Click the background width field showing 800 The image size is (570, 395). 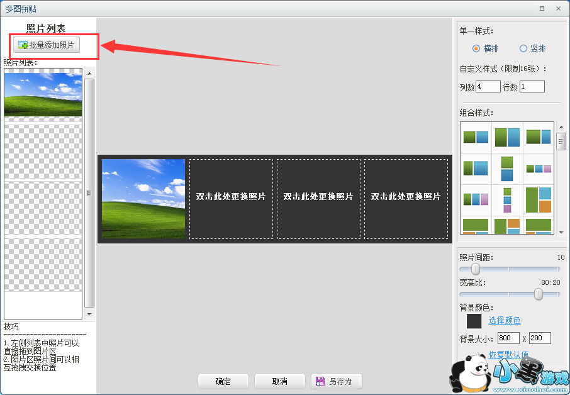point(508,338)
